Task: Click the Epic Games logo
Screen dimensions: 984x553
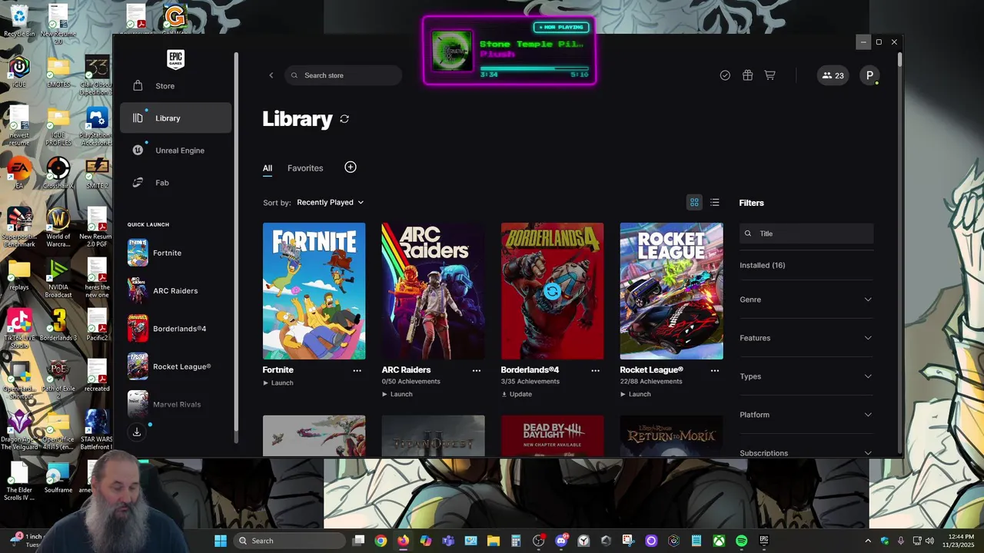Action: pyautogui.click(x=175, y=59)
